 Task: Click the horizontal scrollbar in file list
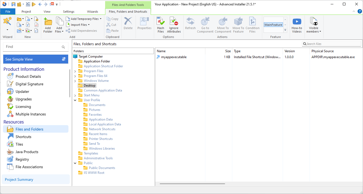[x=192, y=184]
